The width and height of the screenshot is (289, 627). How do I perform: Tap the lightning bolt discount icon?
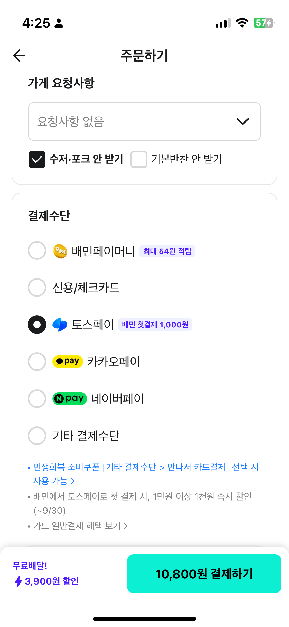point(18,581)
